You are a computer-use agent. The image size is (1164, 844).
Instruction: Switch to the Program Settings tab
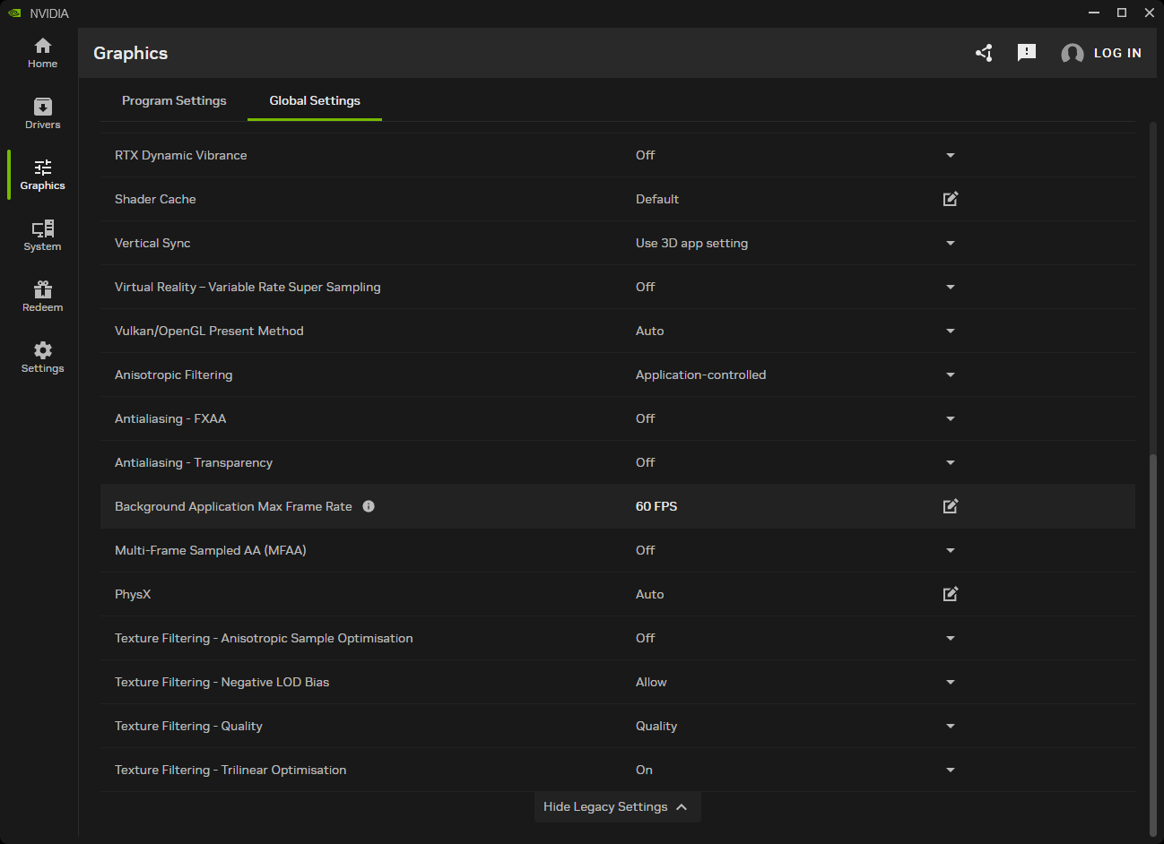[x=174, y=100]
